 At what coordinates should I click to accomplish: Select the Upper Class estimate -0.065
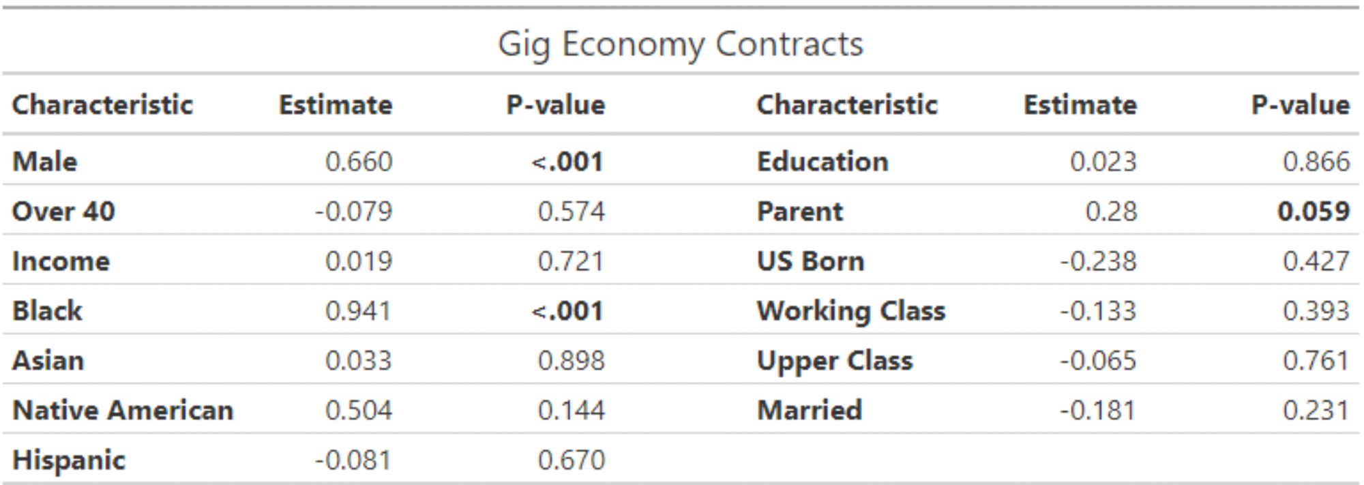point(1098,360)
